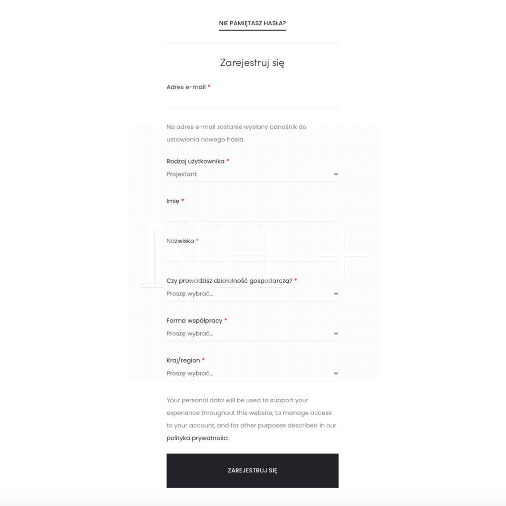Click into the Nazwisko text field
This screenshot has height=506, width=506.
(x=252, y=254)
